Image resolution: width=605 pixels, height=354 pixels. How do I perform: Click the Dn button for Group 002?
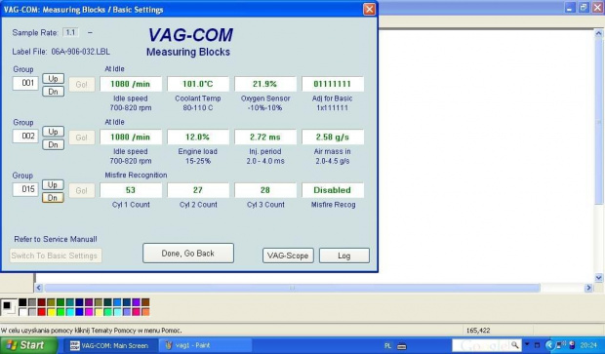[53, 145]
